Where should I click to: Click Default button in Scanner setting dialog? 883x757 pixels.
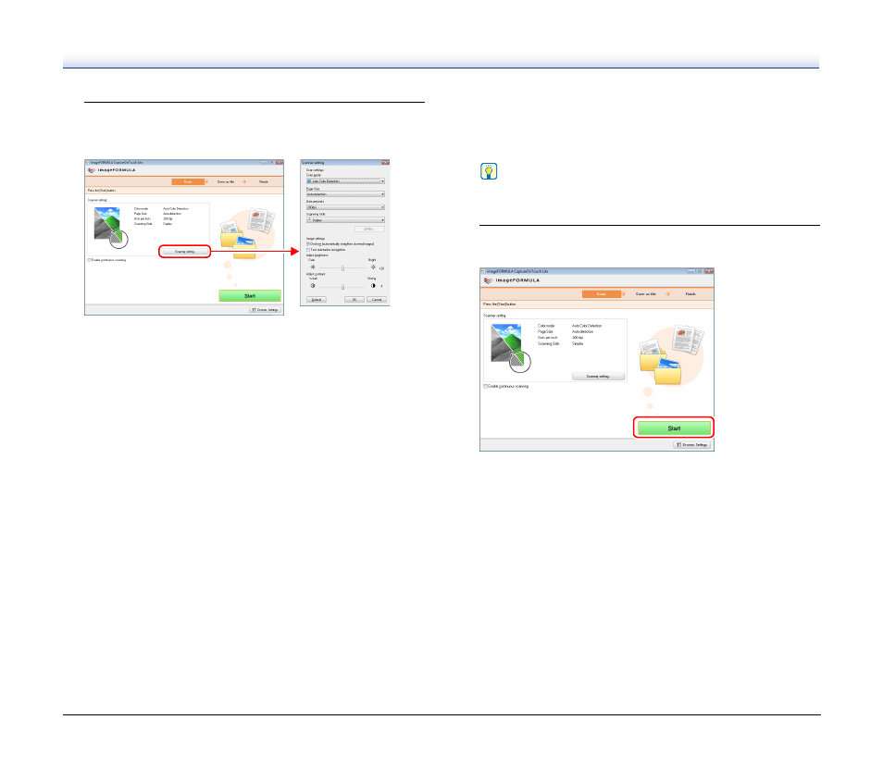point(316,300)
